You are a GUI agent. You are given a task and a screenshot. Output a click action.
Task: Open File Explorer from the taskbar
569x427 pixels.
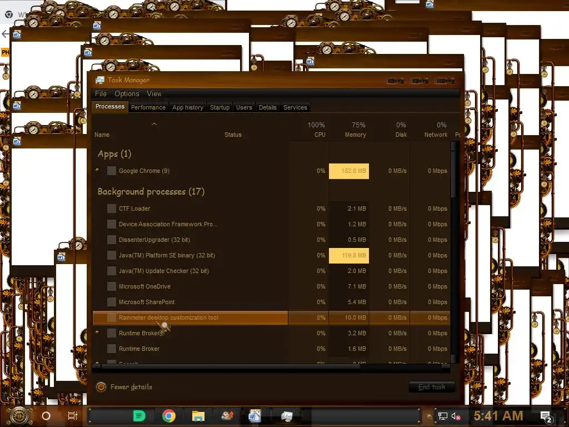198,416
